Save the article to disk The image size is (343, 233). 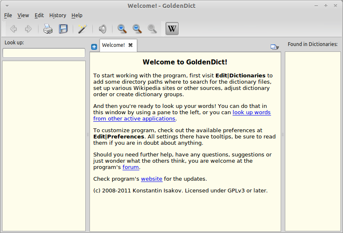[x=63, y=29]
